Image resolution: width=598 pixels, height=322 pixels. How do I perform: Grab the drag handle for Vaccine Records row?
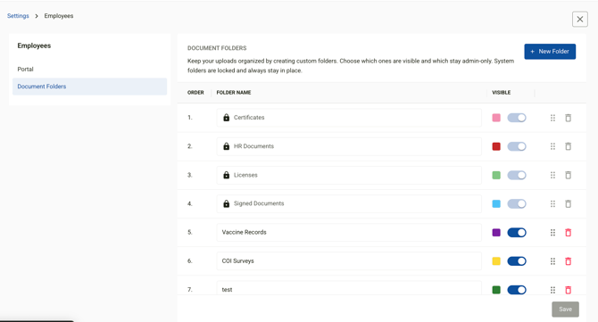click(552, 233)
